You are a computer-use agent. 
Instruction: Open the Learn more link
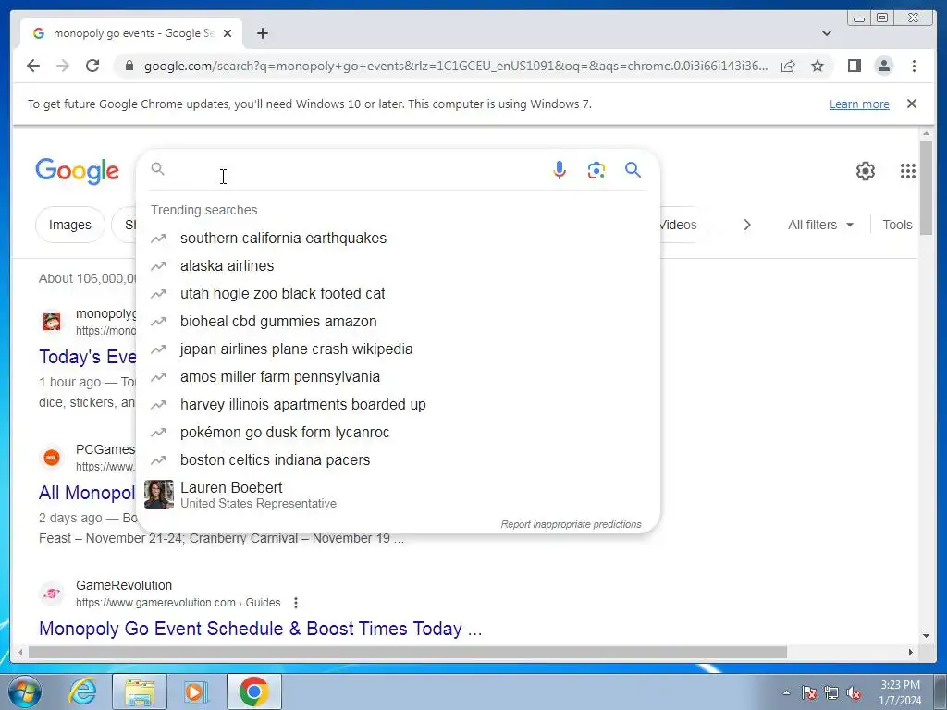click(x=859, y=104)
